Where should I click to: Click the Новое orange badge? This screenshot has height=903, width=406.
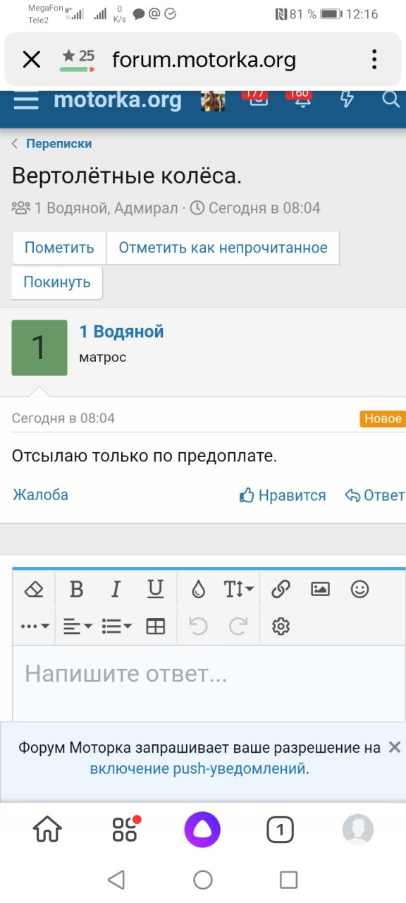click(x=383, y=418)
